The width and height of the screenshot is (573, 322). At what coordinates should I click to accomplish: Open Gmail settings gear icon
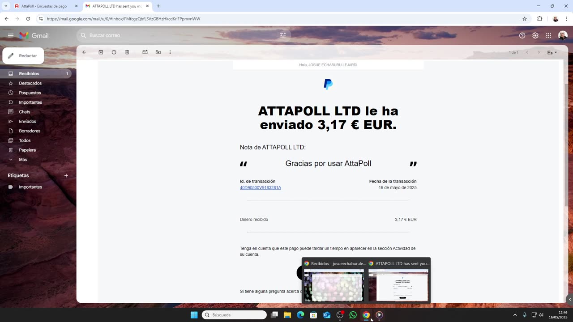coord(535,35)
